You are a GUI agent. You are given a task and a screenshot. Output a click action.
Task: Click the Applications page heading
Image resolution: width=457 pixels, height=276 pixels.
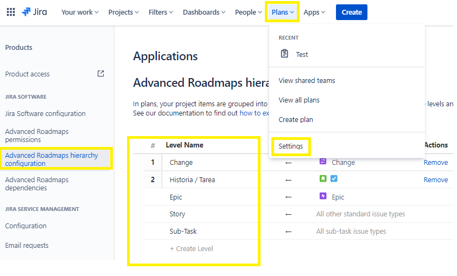pos(165,56)
